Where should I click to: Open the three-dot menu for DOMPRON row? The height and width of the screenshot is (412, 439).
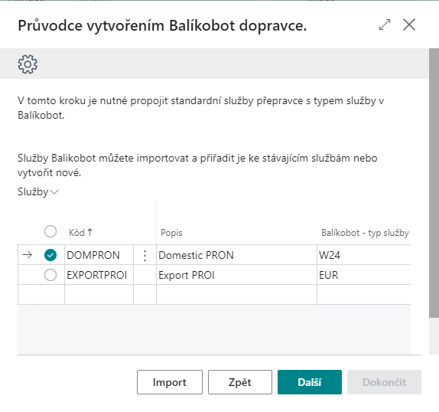coord(145,255)
